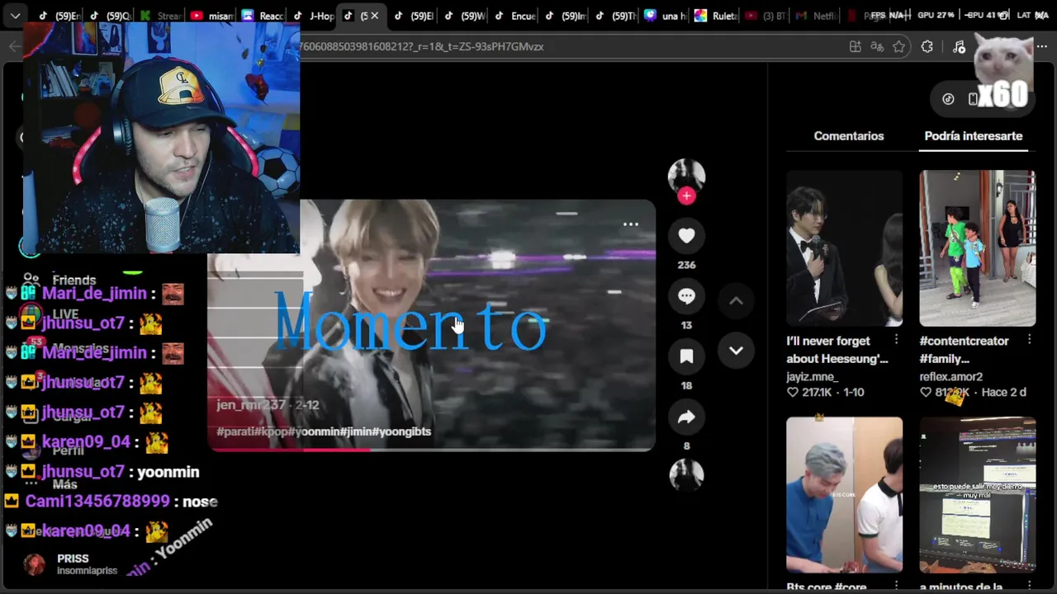Switch to the Comentarios tab
The image size is (1057, 594).
pyautogui.click(x=849, y=136)
